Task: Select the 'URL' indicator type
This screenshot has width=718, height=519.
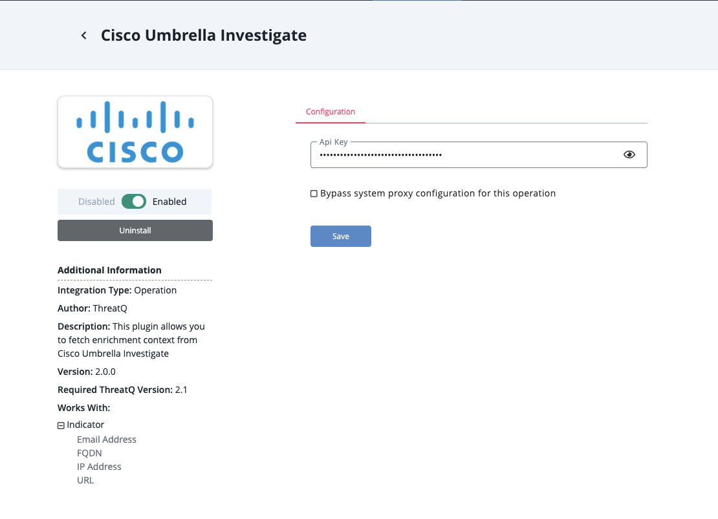Action: [x=85, y=480]
